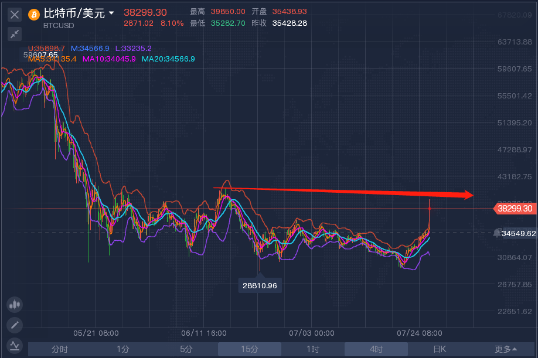Expand the 更多 timeframe menu
The image size is (538, 358).
(x=506, y=349)
